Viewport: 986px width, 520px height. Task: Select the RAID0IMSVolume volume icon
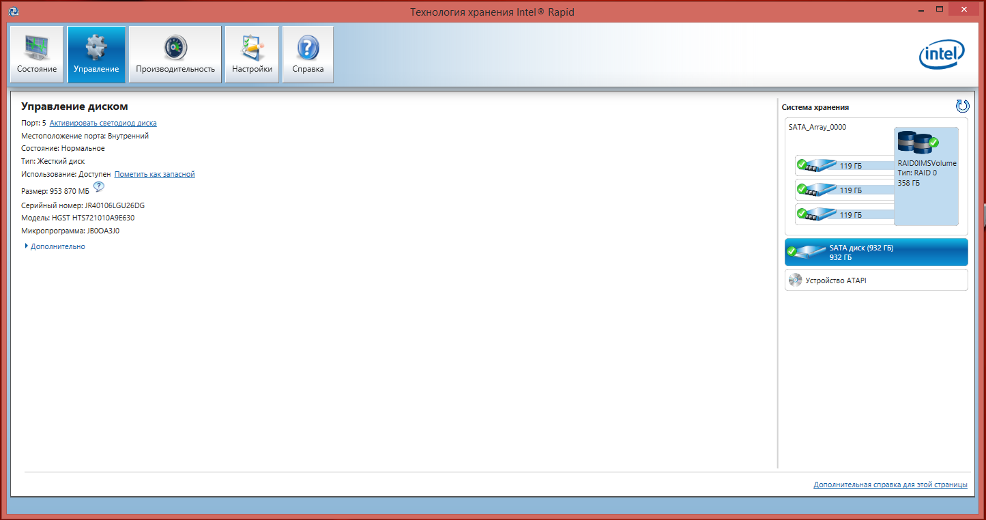point(918,142)
